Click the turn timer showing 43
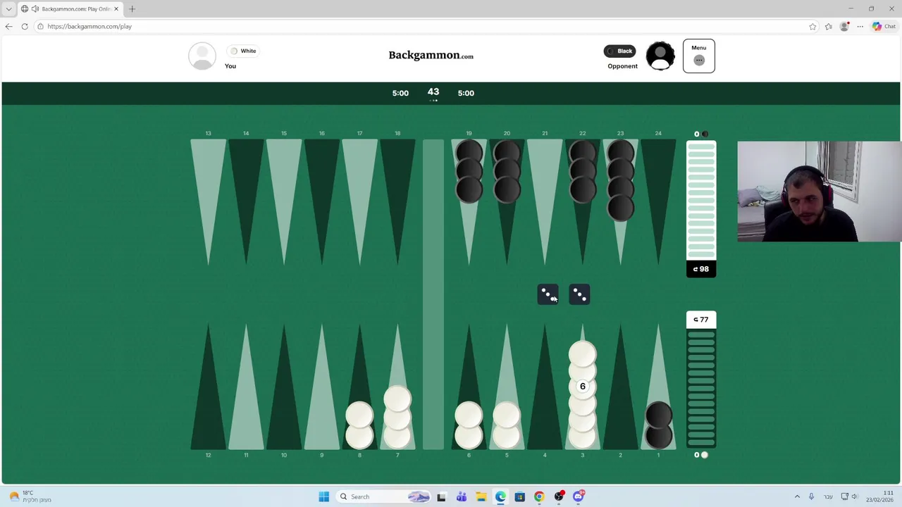This screenshot has height=507, width=902. coord(433,92)
